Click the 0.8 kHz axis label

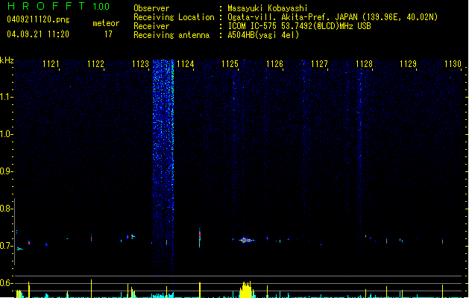pyautogui.click(x=6, y=209)
